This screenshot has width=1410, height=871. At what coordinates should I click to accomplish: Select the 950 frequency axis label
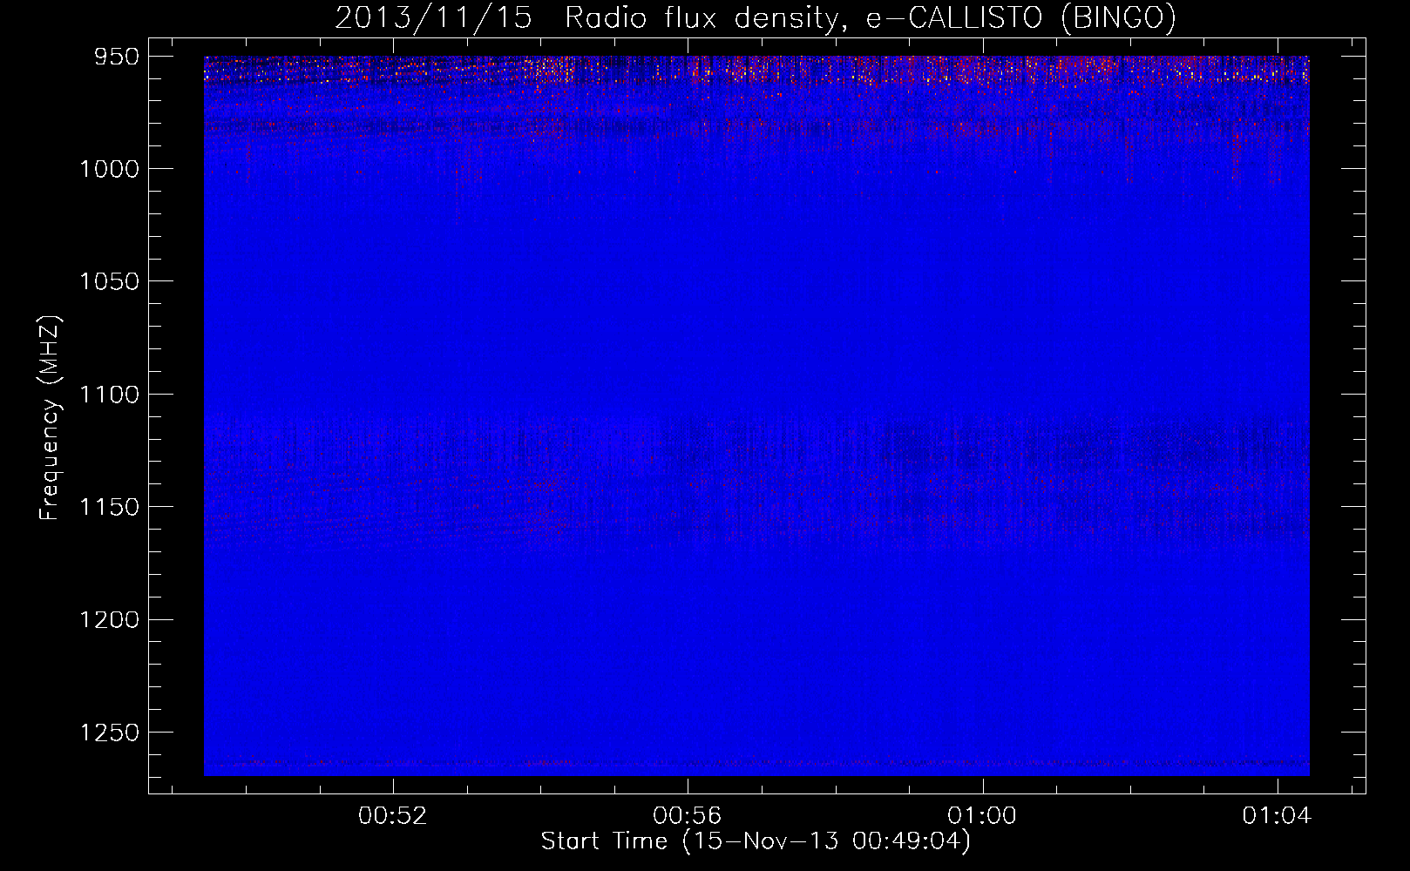tap(117, 57)
